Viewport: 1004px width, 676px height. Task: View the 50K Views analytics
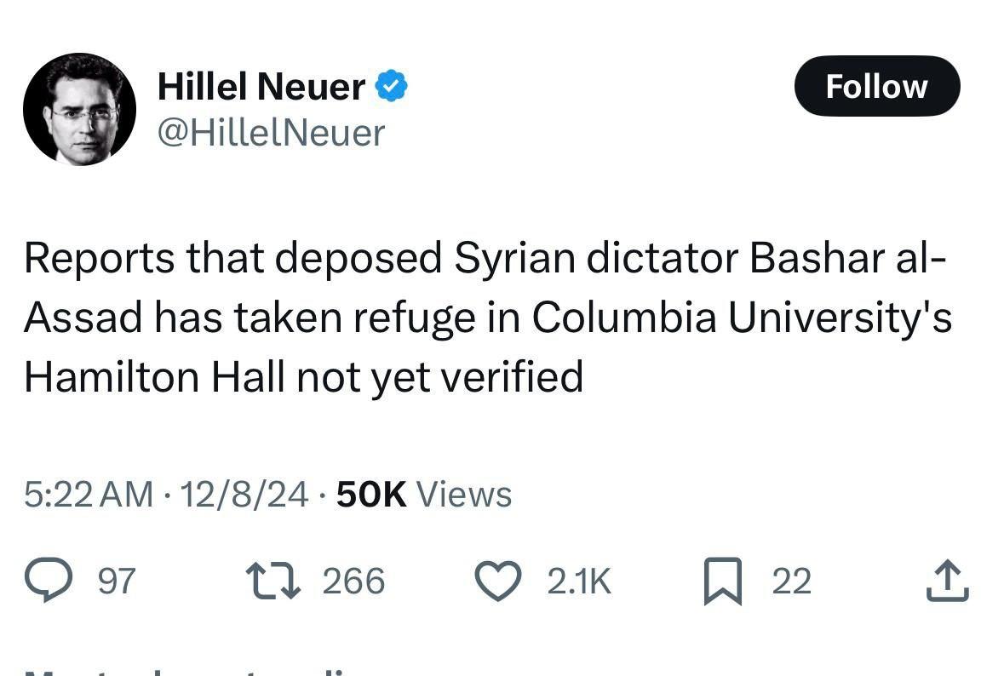coord(424,494)
